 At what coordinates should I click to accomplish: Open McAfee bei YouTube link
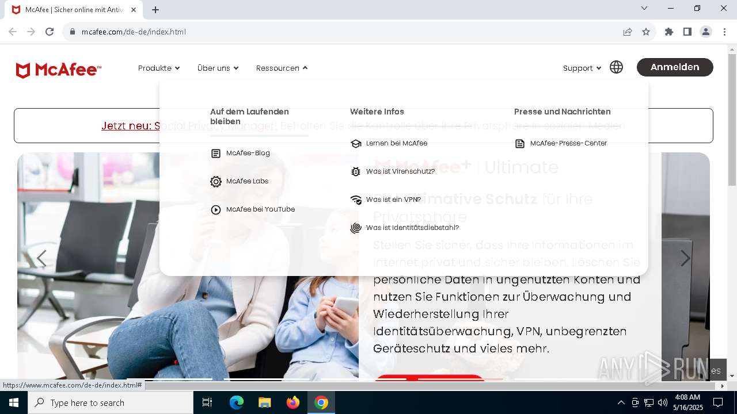pos(261,209)
